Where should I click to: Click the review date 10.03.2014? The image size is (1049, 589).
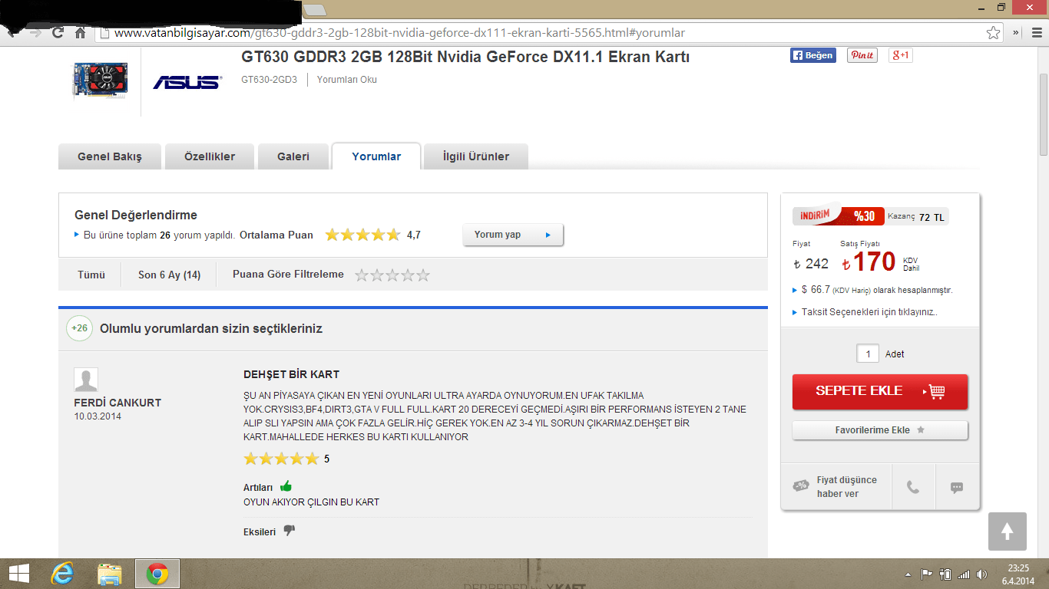point(98,416)
